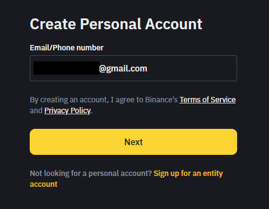Click the word "account" on the entity link's second line
This screenshot has width=269, height=209.
point(44,184)
